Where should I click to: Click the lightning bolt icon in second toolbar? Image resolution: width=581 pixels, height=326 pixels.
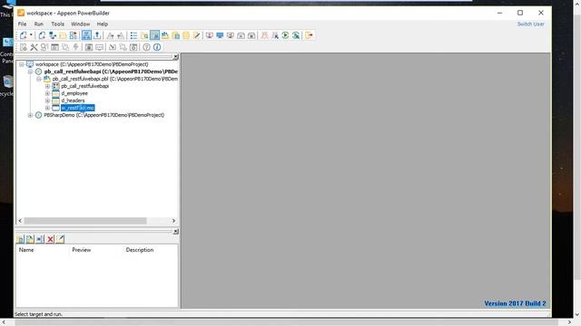75,47
